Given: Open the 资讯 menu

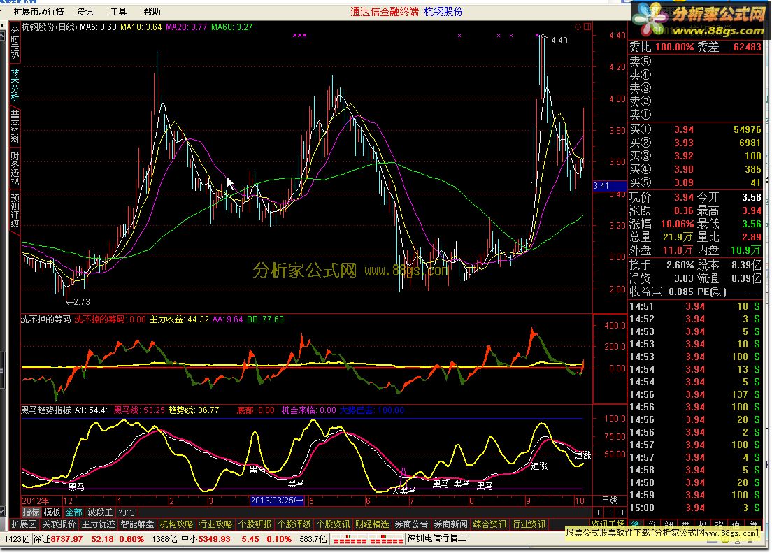Looking at the screenshot, I should coord(85,11).
